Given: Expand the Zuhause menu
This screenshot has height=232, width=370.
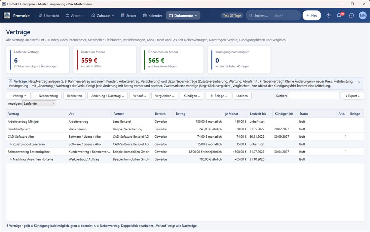Looking at the screenshot, I should [x=103, y=15].
